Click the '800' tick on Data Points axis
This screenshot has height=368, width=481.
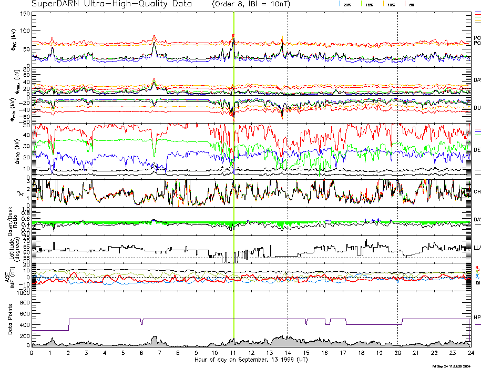(25, 302)
